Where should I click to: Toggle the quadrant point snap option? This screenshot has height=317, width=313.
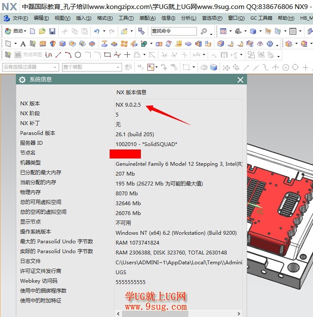(295, 67)
